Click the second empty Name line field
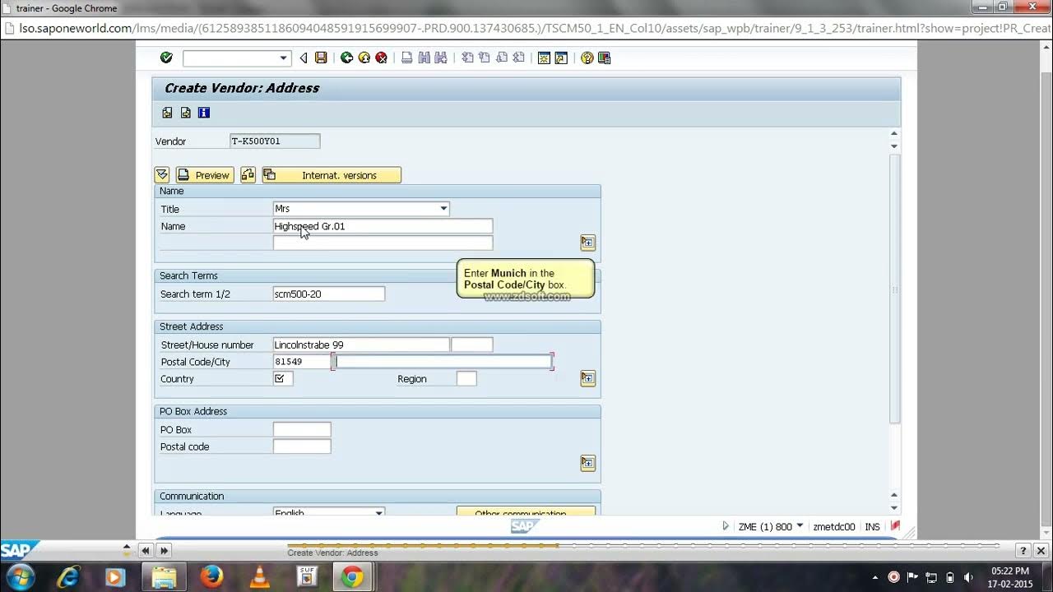 pos(383,243)
